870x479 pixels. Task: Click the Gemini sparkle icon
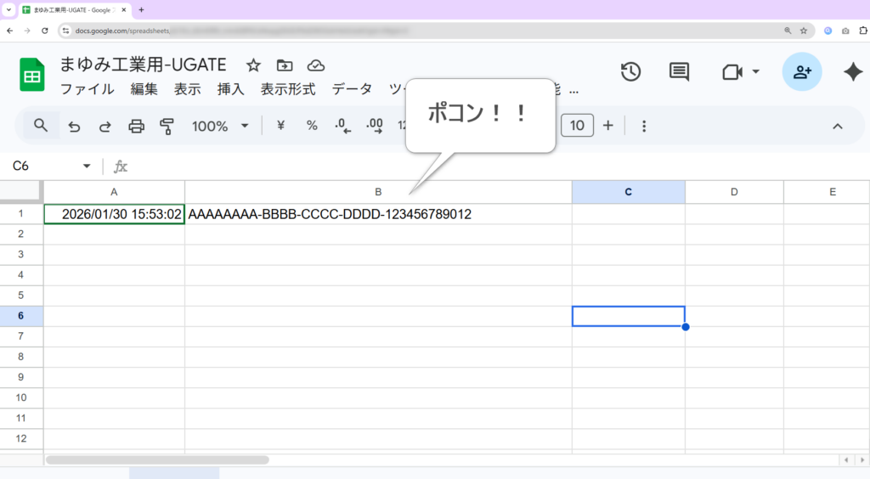[852, 72]
